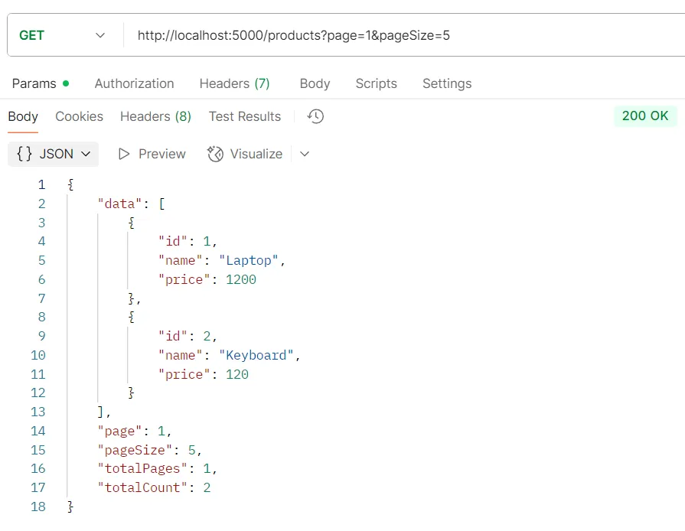
Task: Open the request Settings tab
Action: pyautogui.click(x=446, y=83)
